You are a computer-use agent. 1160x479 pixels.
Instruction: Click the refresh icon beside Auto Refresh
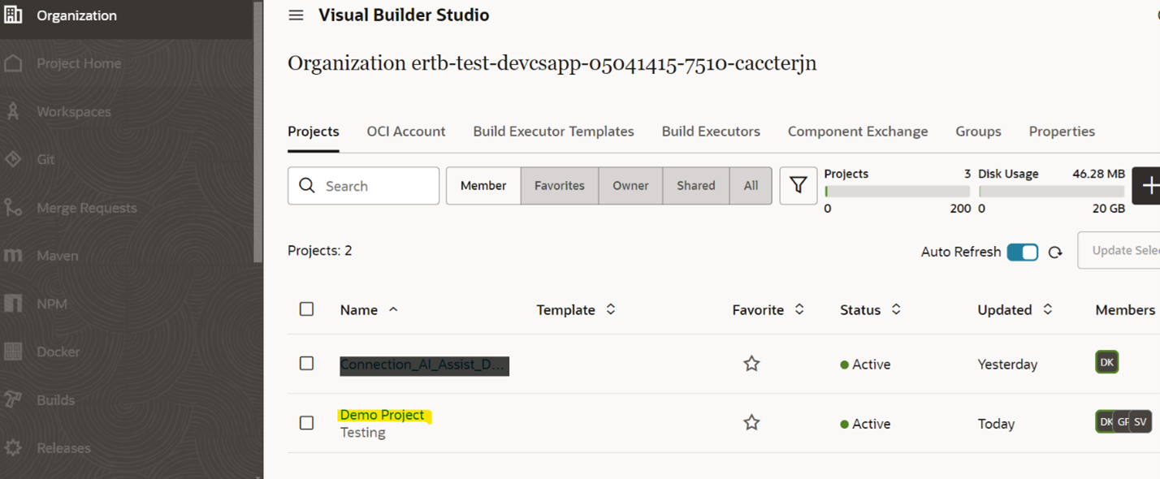point(1055,252)
